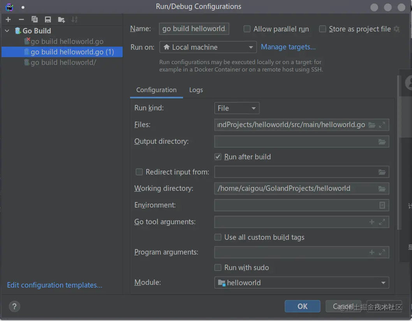The height and width of the screenshot is (321, 412).
Task: Expand Program arguments field
Action: tap(382, 252)
